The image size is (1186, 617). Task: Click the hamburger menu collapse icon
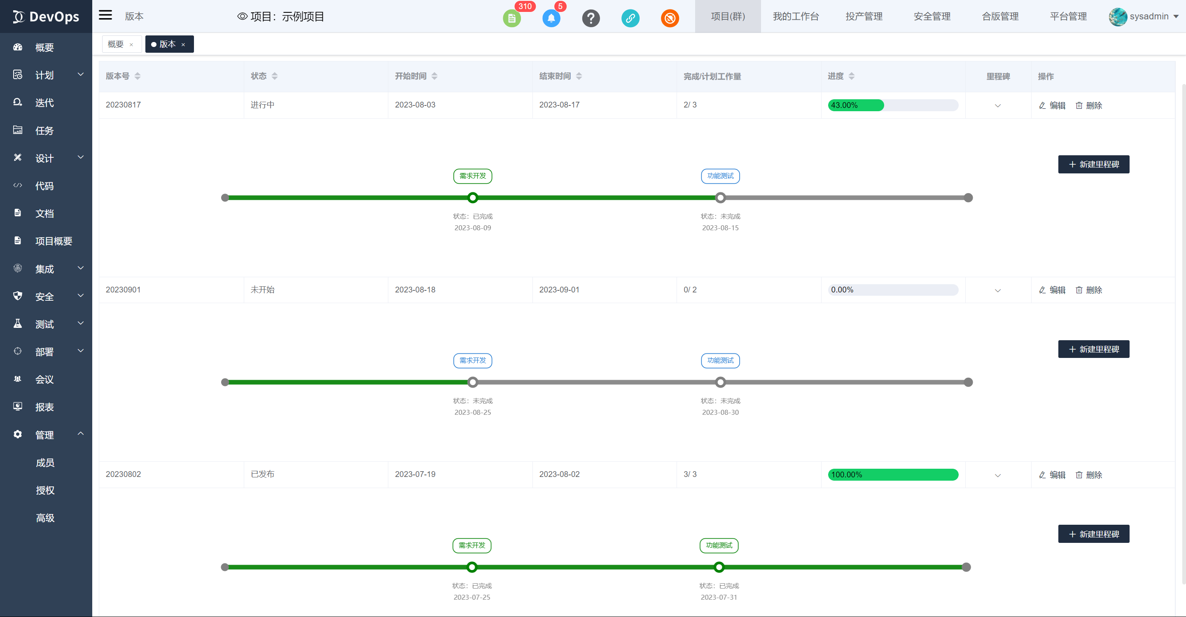tap(105, 15)
